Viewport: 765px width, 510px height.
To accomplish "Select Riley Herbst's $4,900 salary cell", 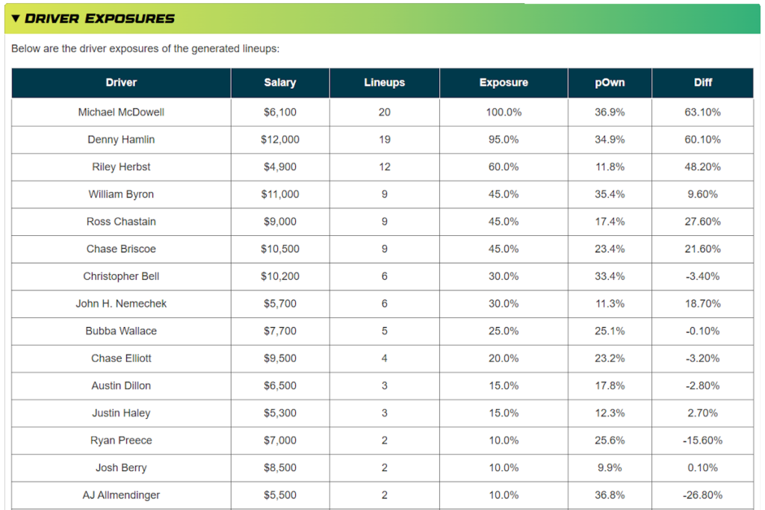I will coord(279,167).
